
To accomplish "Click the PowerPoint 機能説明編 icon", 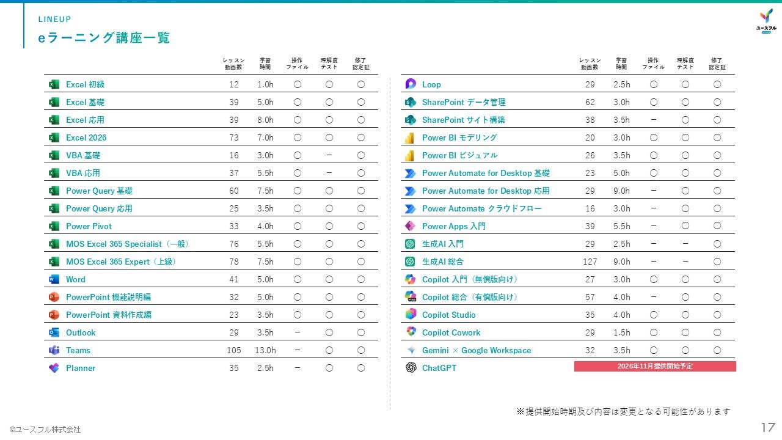I will [x=54, y=297].
